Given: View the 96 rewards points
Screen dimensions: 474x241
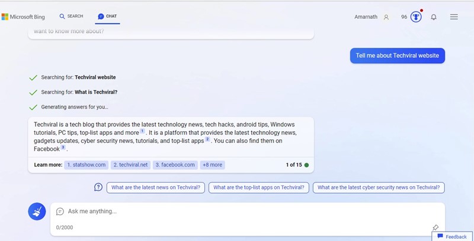Looking at the screenshot, I should [404, 17].
